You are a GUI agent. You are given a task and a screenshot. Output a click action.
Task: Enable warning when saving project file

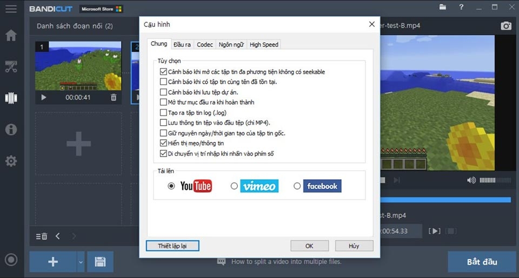163,92
